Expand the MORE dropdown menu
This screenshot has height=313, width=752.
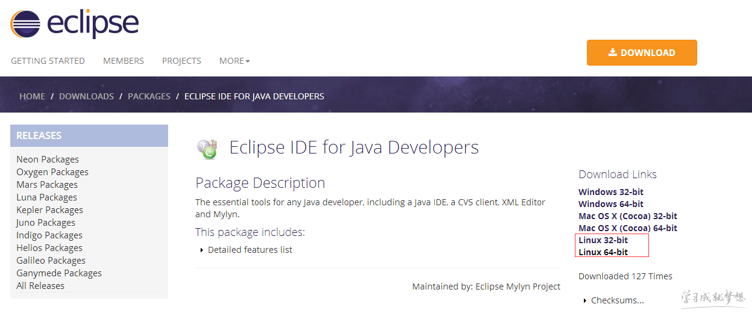coord(234,61)
